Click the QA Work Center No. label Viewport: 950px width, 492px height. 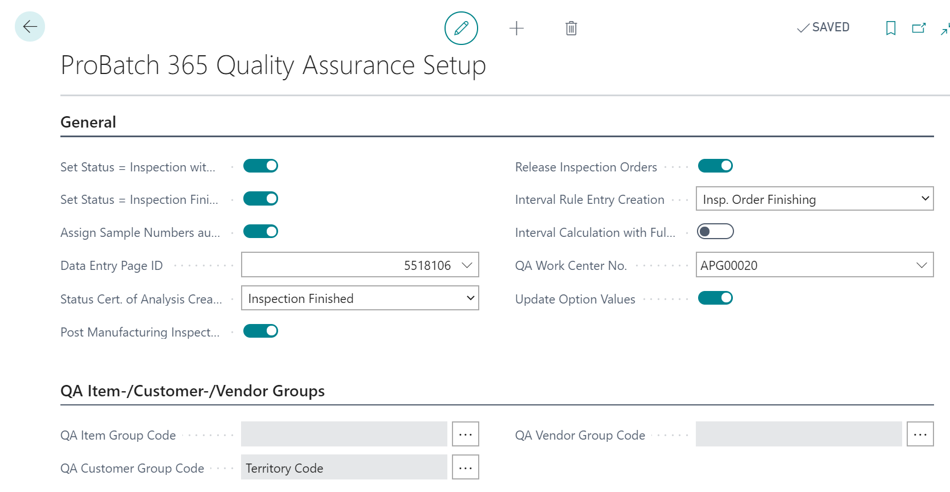pos(571,266)
